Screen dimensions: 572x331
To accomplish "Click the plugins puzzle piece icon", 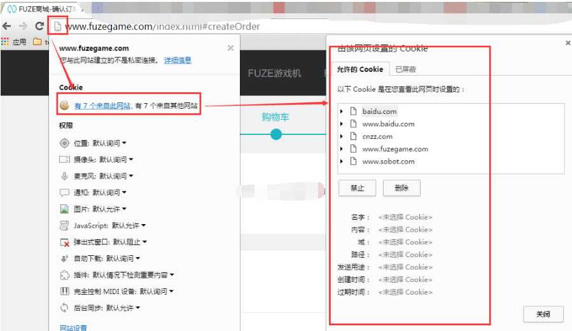I will (64, 275).
